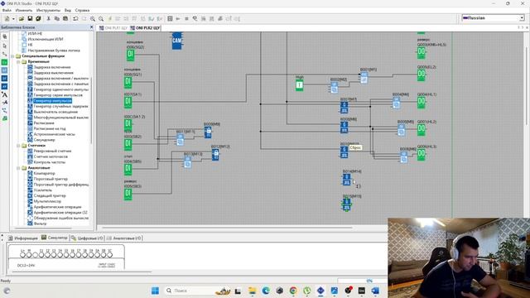Select the B014(M14) counter block
Viewport: 530px width, 298px height.
coord(347,180)
